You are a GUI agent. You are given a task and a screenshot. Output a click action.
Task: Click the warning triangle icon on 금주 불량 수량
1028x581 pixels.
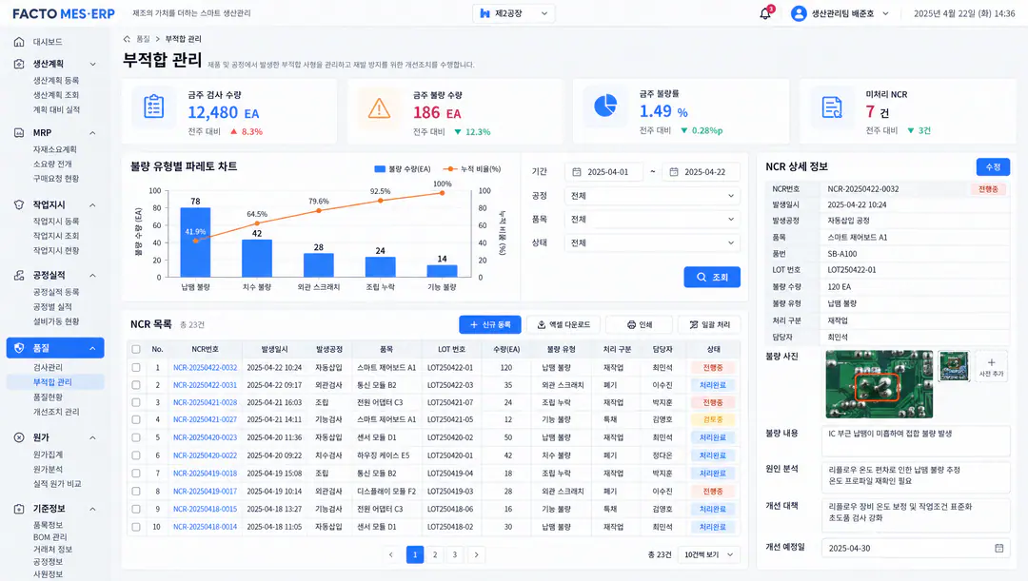379,108
